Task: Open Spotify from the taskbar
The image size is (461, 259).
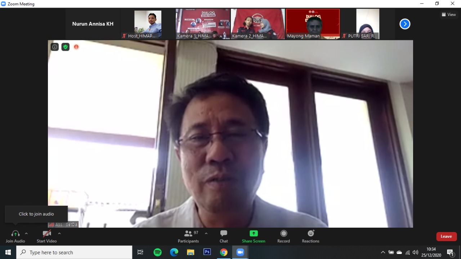Action: [x=157, y=253]
